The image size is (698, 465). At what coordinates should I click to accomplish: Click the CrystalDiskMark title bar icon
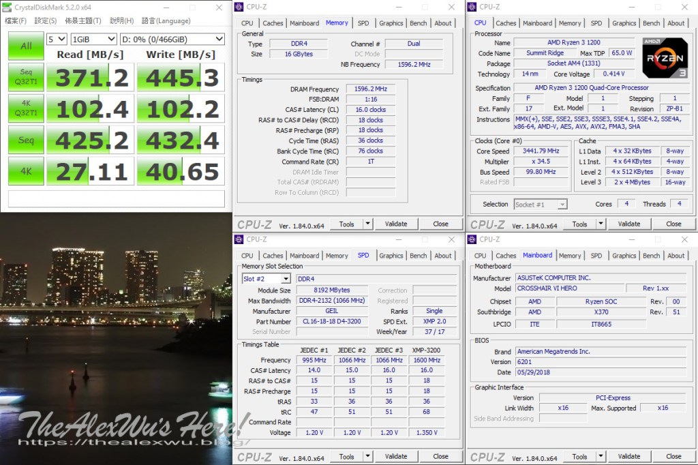[x=6, y=7]
